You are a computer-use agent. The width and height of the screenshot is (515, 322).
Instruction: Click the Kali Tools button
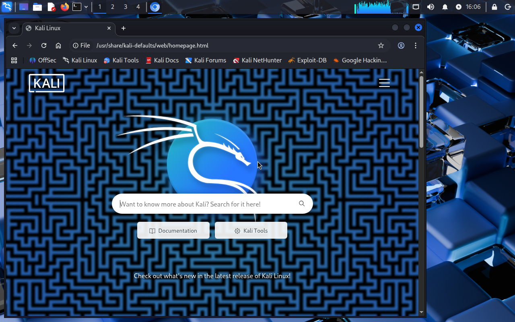[x=251, y=231]
